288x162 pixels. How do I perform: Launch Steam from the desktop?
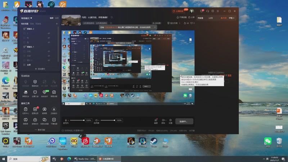pyautogui.click(x=154, y=143)
